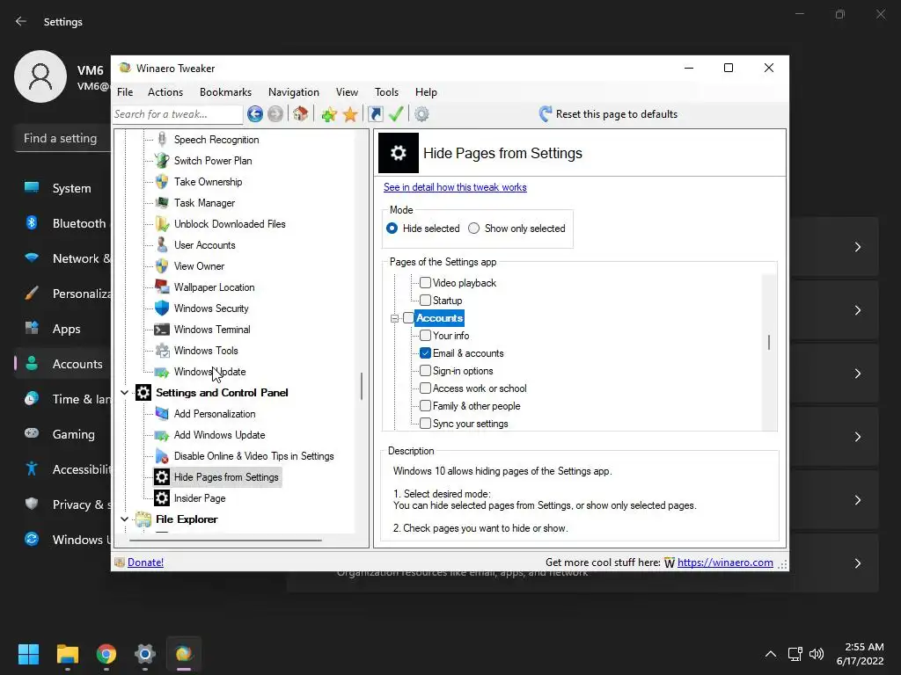901x675 pixels.
Task: Click the blue Back navigation arrow in toolbar
Action: 255,114
